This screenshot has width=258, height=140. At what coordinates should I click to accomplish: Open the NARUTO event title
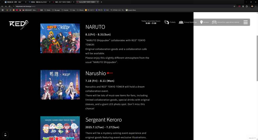pos(95,27)
